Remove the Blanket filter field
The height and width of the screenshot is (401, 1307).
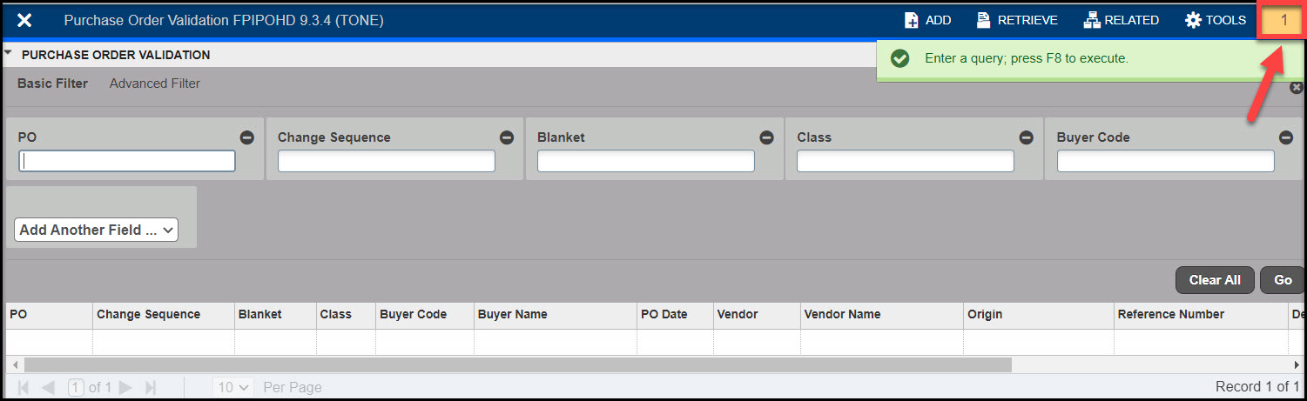[766, 137]
